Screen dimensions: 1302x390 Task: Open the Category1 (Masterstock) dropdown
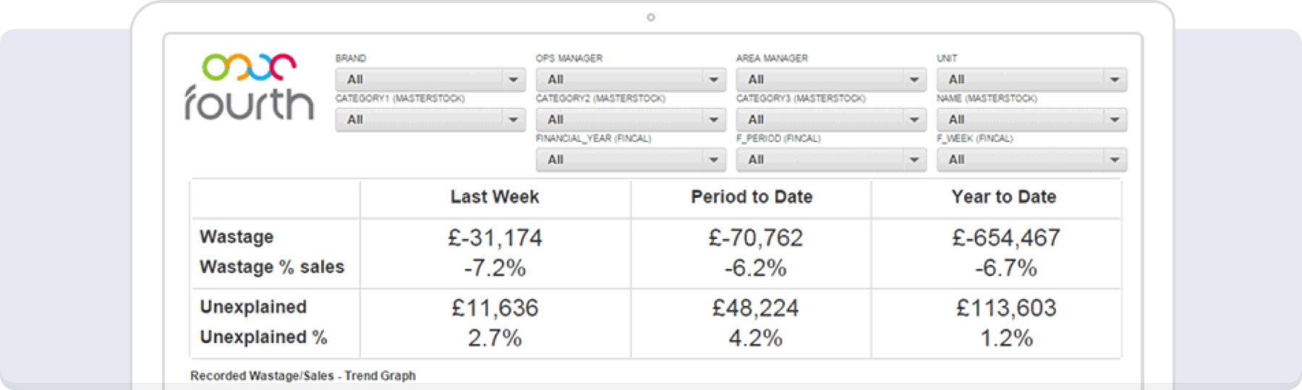430,119
